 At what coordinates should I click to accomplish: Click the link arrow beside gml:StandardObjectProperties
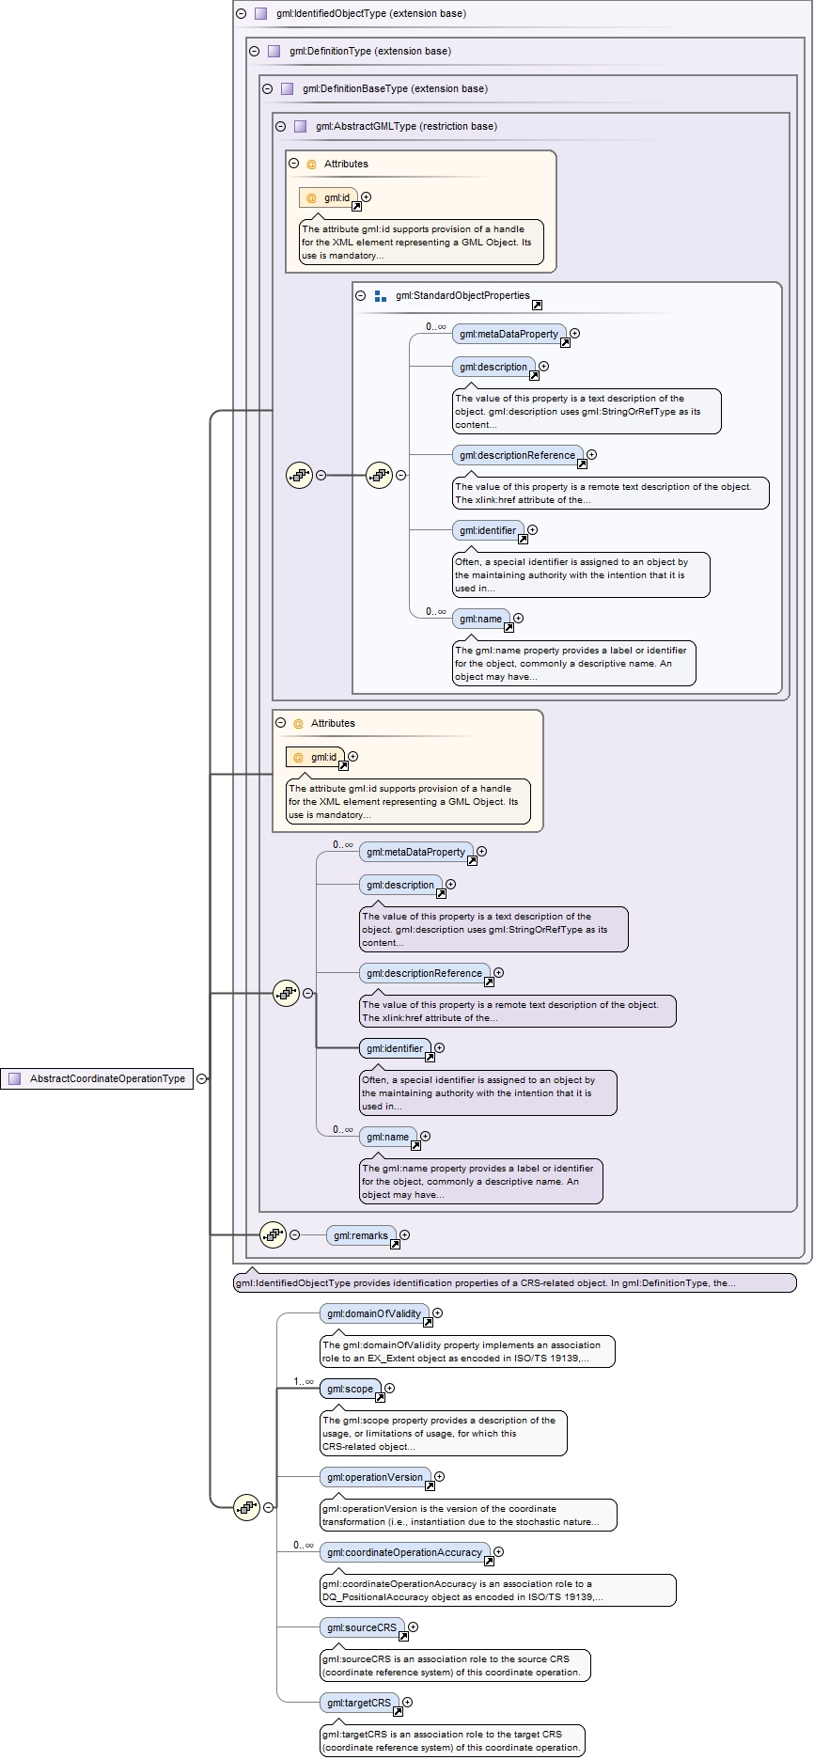click(x=537, y=305)
